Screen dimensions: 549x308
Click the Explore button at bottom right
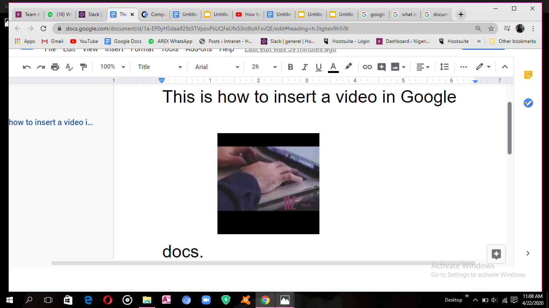[x=496, y=254]
